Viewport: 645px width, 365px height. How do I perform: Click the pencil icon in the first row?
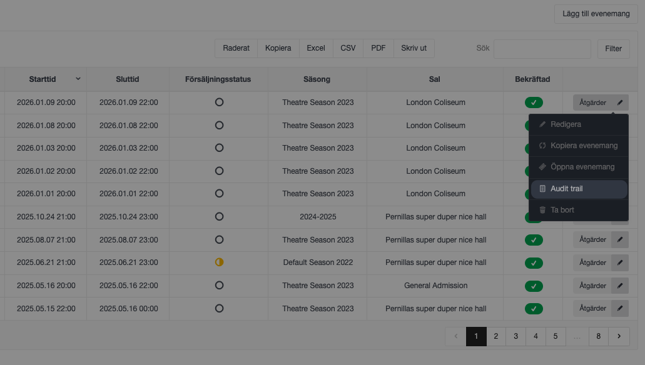click(620, 102)
